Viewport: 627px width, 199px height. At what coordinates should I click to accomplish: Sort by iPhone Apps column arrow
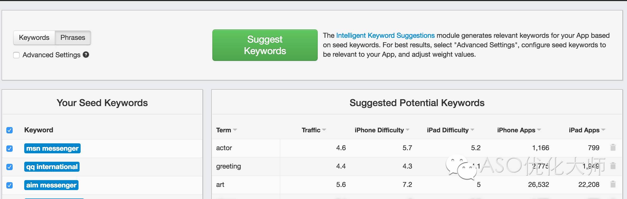[539, 130]
